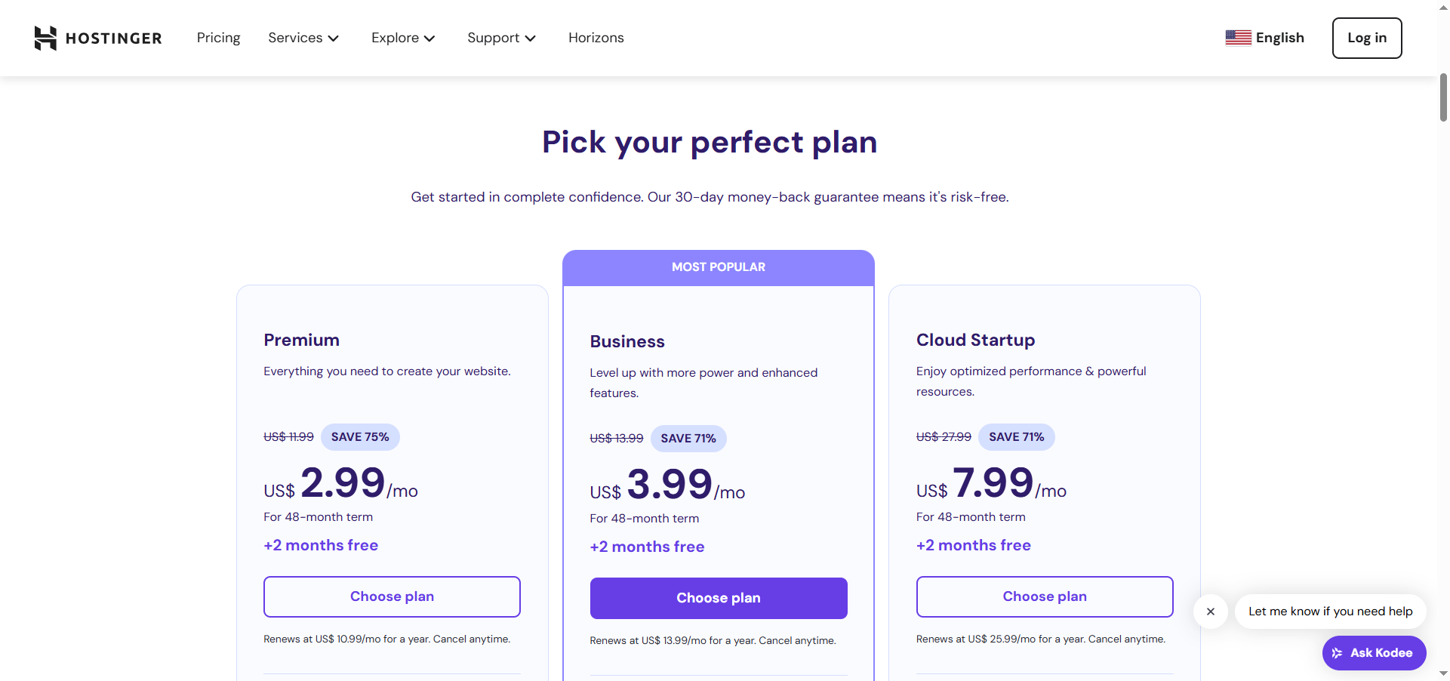
Task: Click the MOST POPULAR banner
Action: pyautogui.click(x=718, y=267)
